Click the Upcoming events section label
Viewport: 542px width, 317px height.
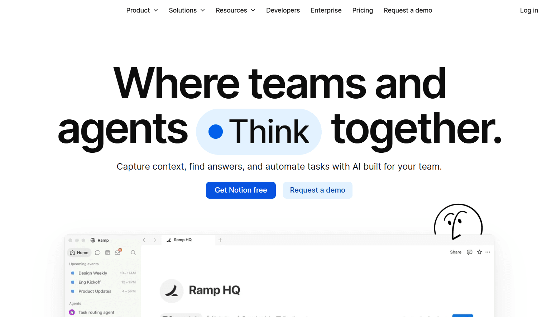click(84, 264)
